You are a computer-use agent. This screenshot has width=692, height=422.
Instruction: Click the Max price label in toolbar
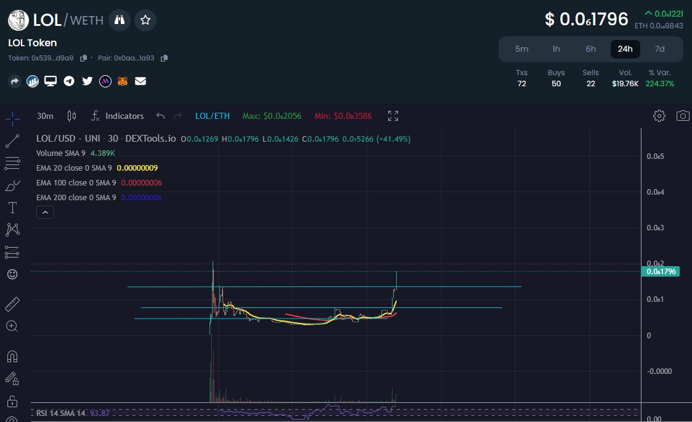(x=272, y=116)
